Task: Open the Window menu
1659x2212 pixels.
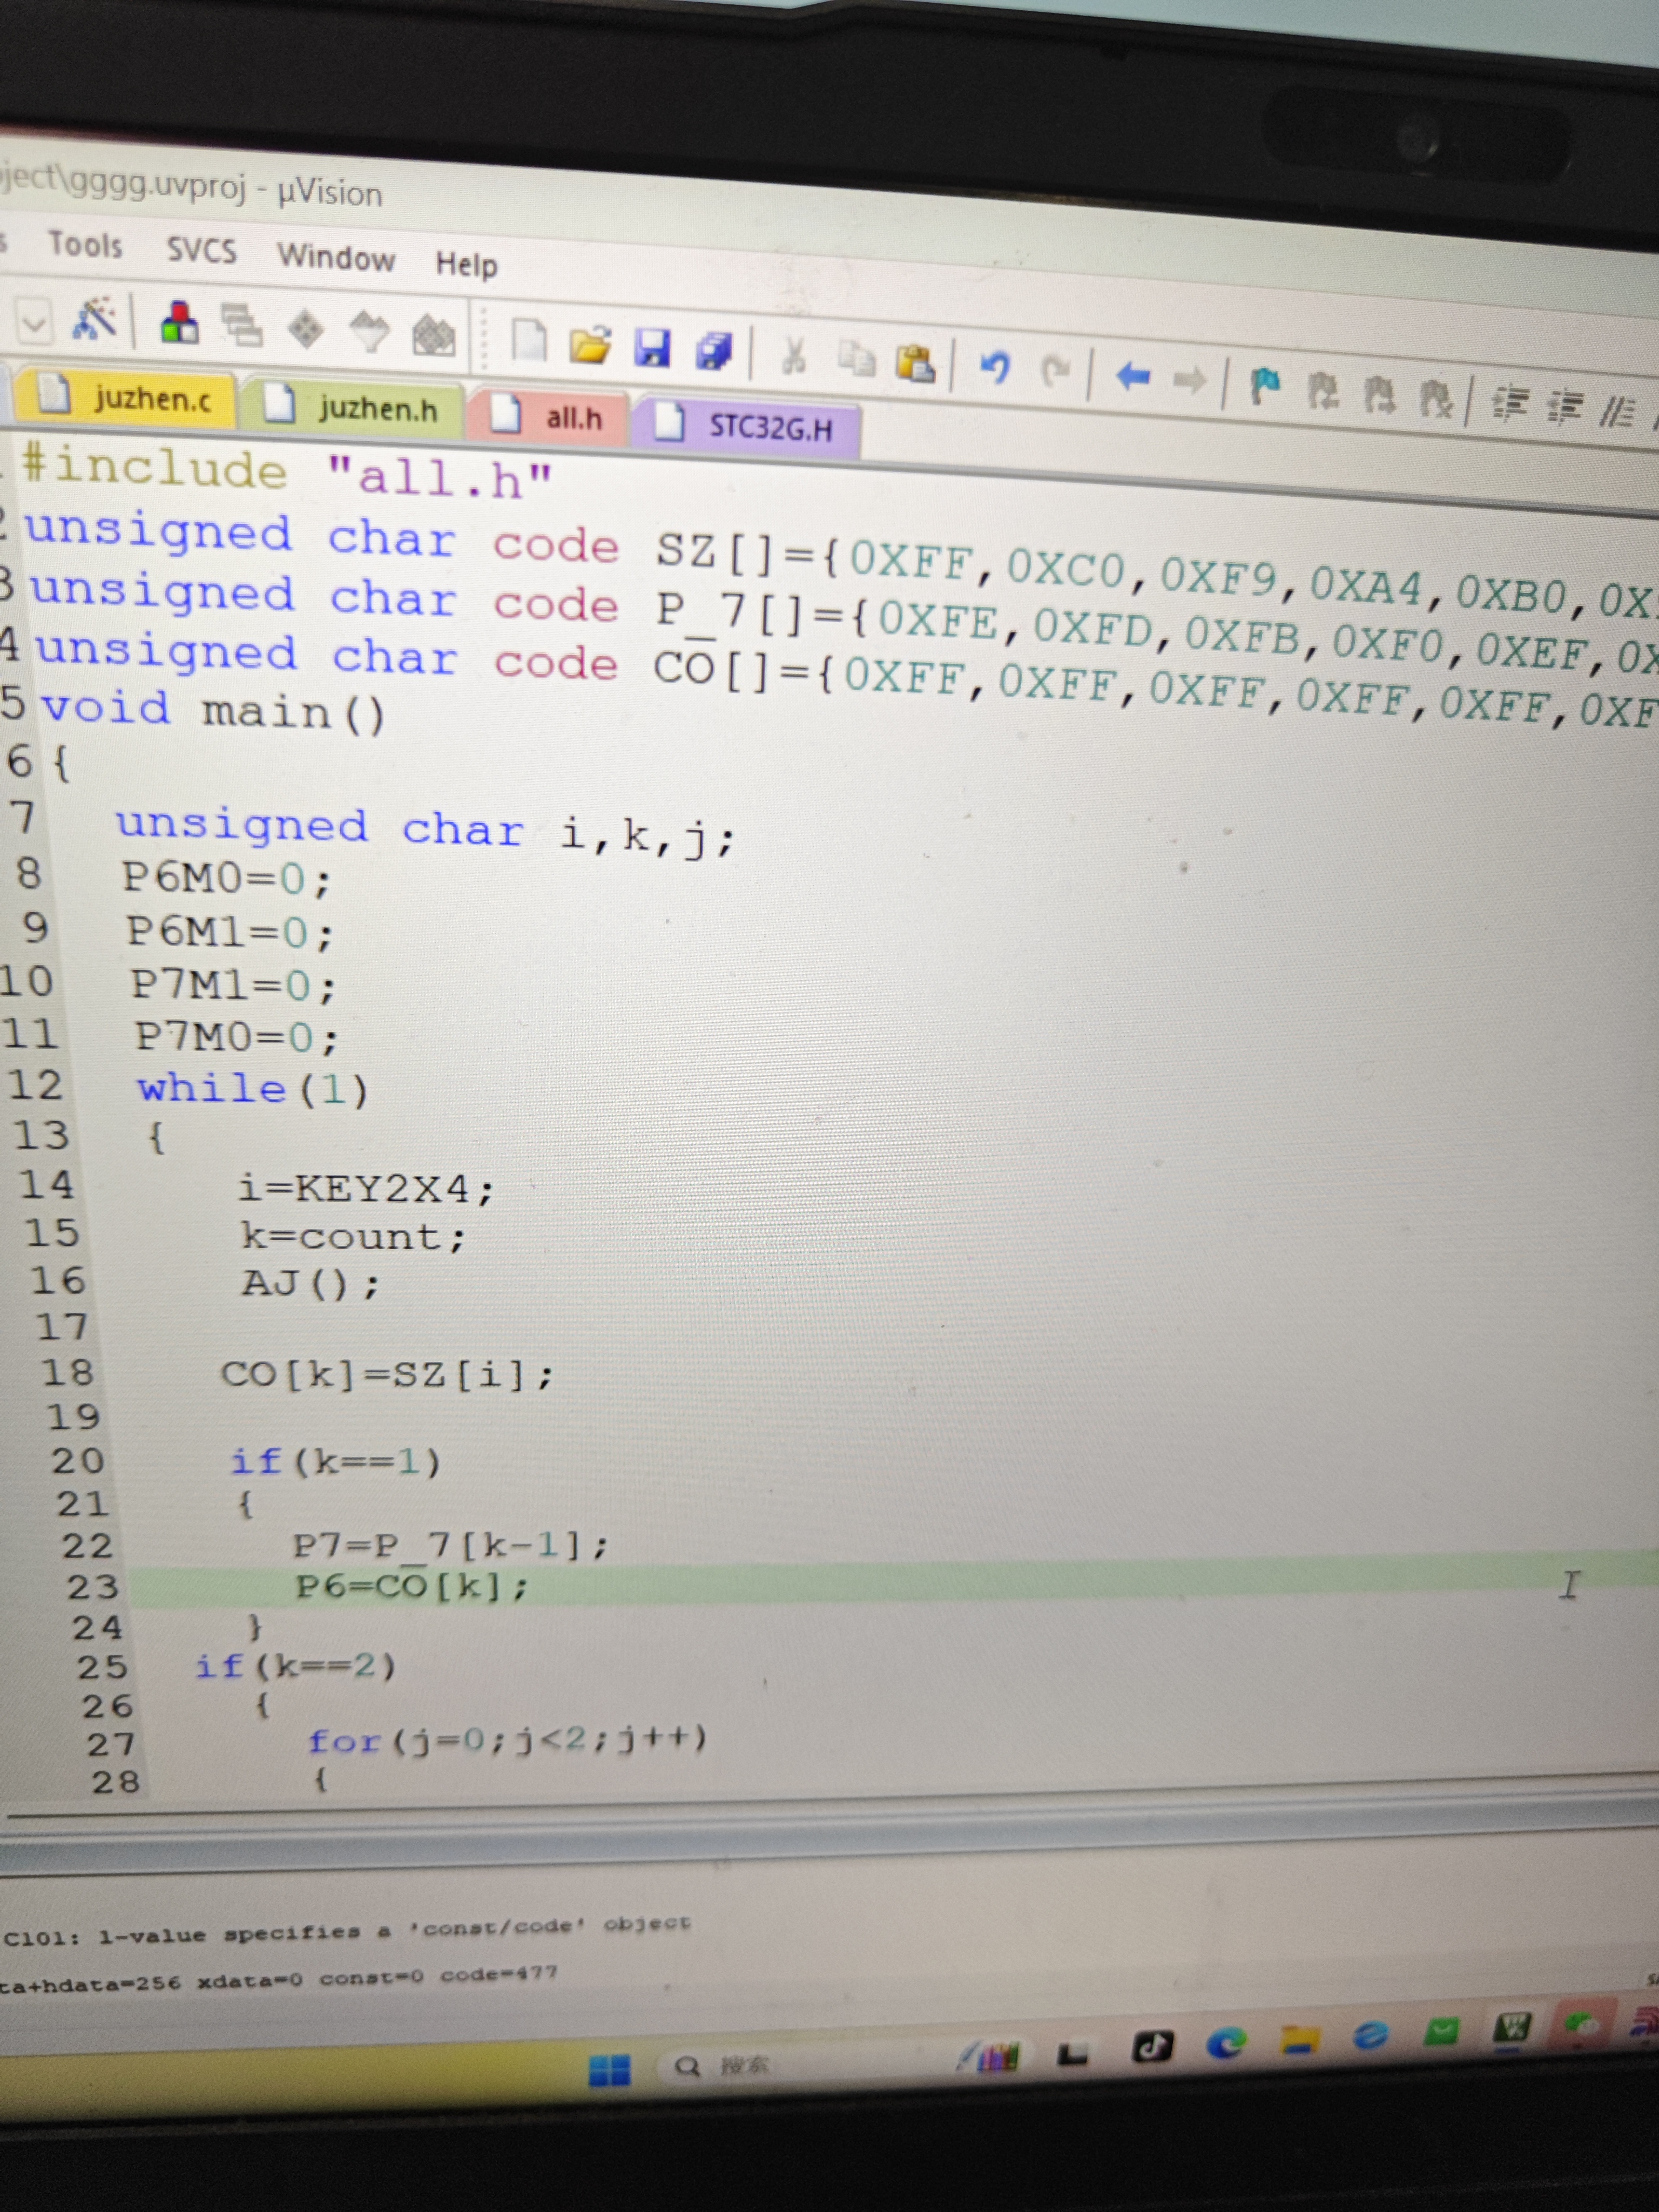Action: [336, 257]
